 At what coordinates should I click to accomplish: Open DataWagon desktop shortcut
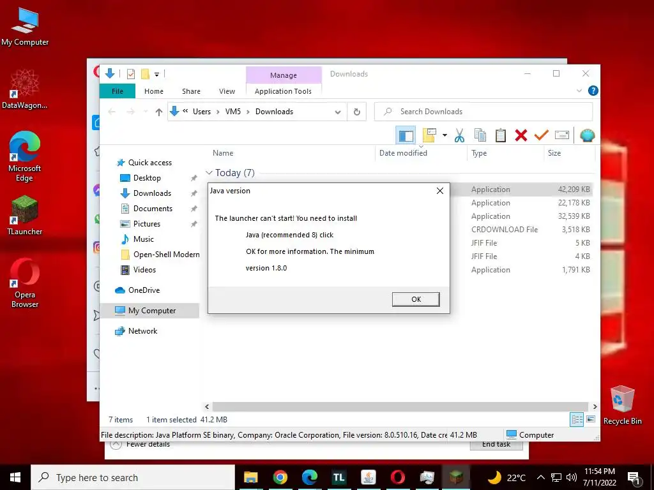click(25, 89)
